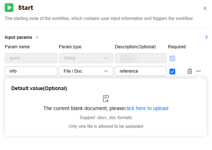This screenshot has height=150, width=212.
Task: Click the Input params heading
Action: pos(19,37)
